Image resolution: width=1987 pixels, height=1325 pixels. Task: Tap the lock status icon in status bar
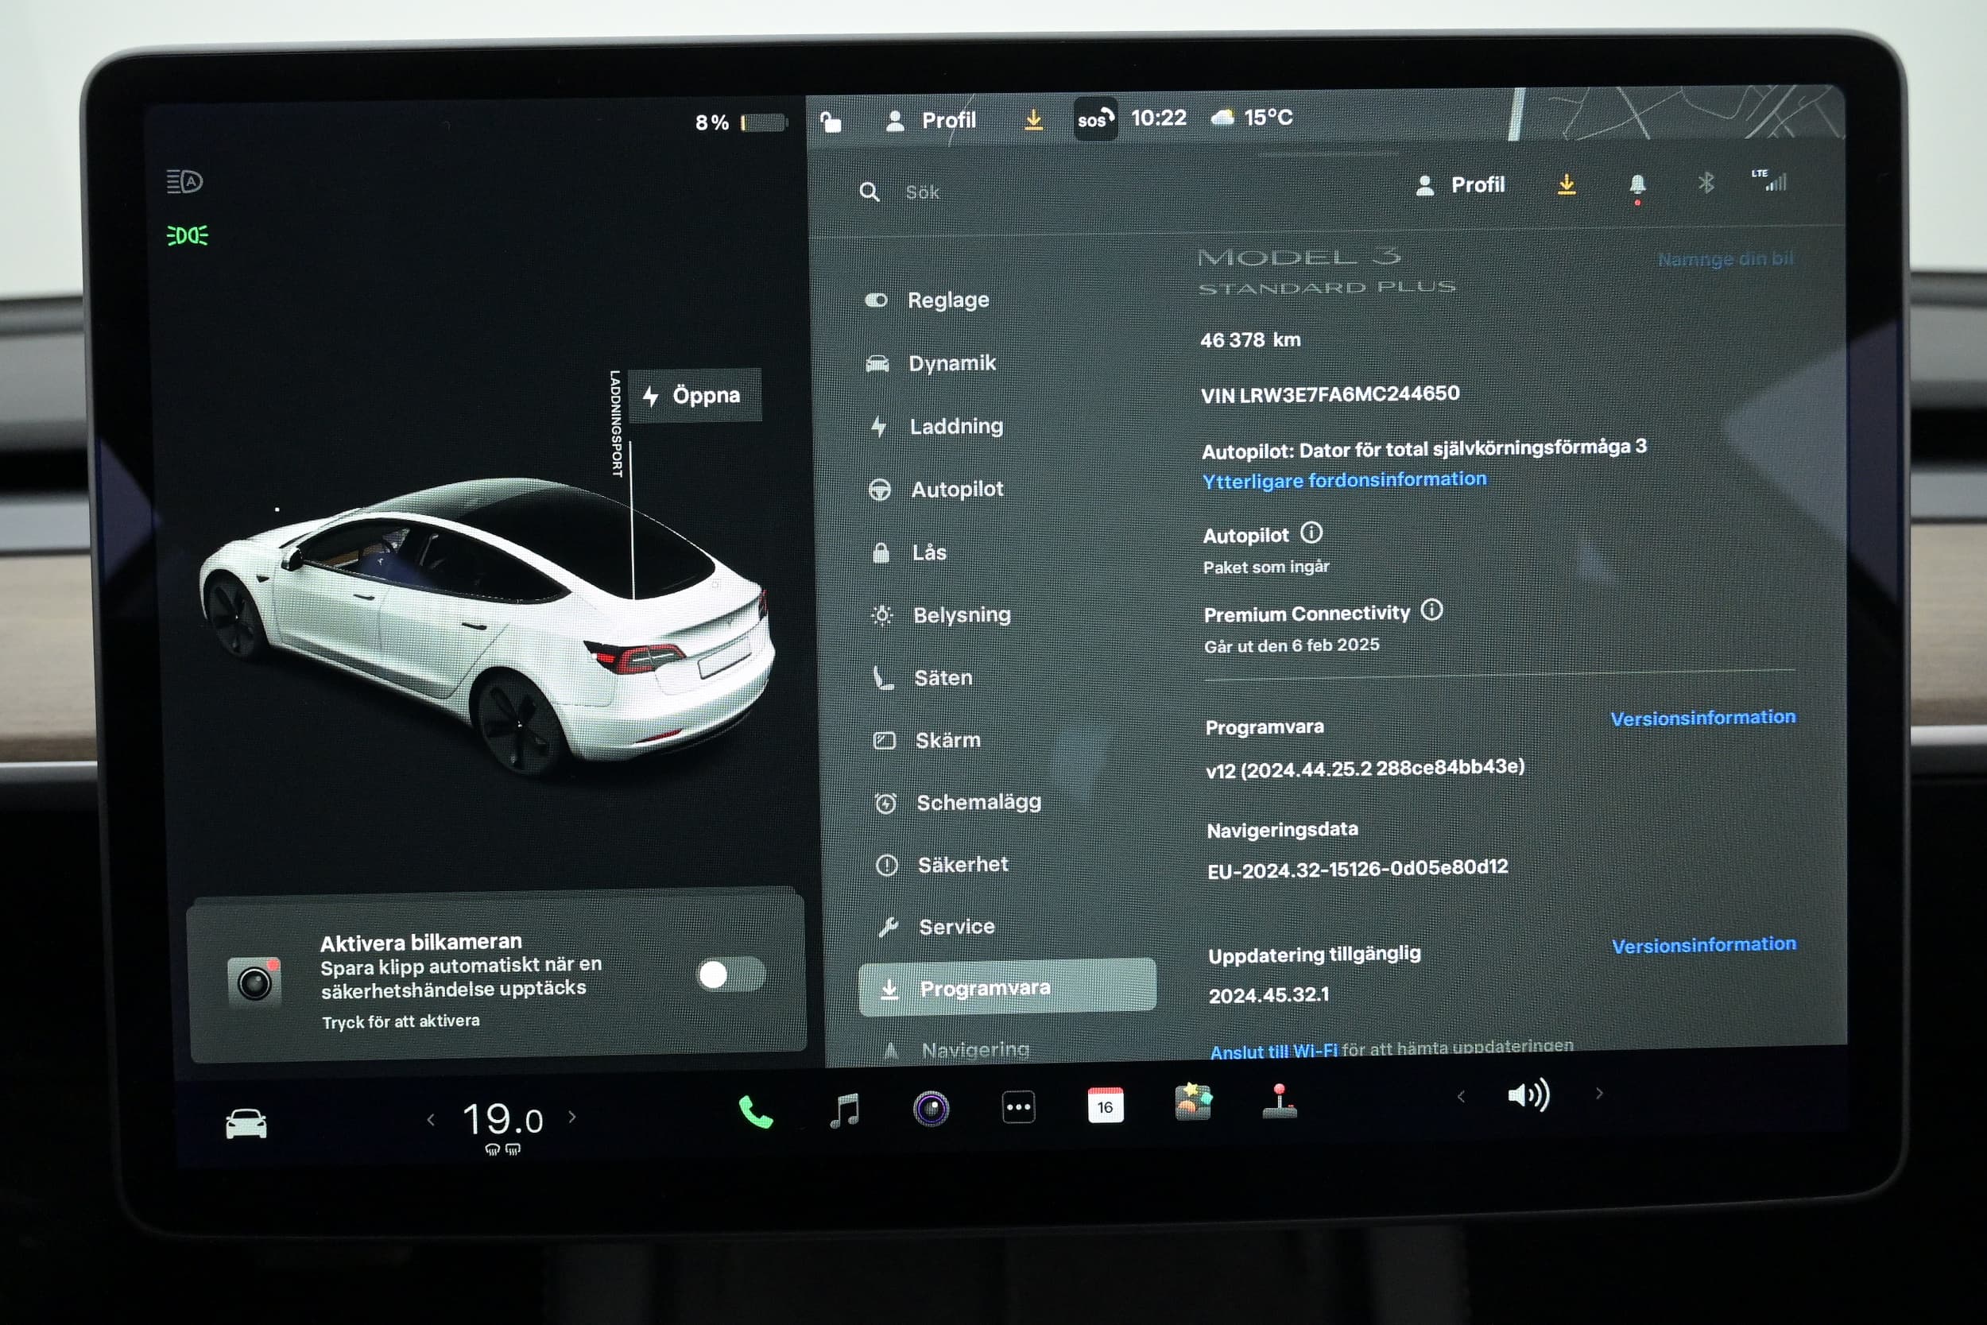831,122
